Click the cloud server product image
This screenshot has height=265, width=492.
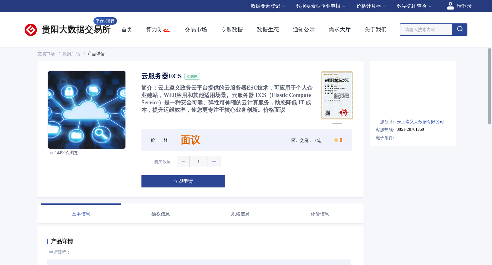tap(87, 110)
